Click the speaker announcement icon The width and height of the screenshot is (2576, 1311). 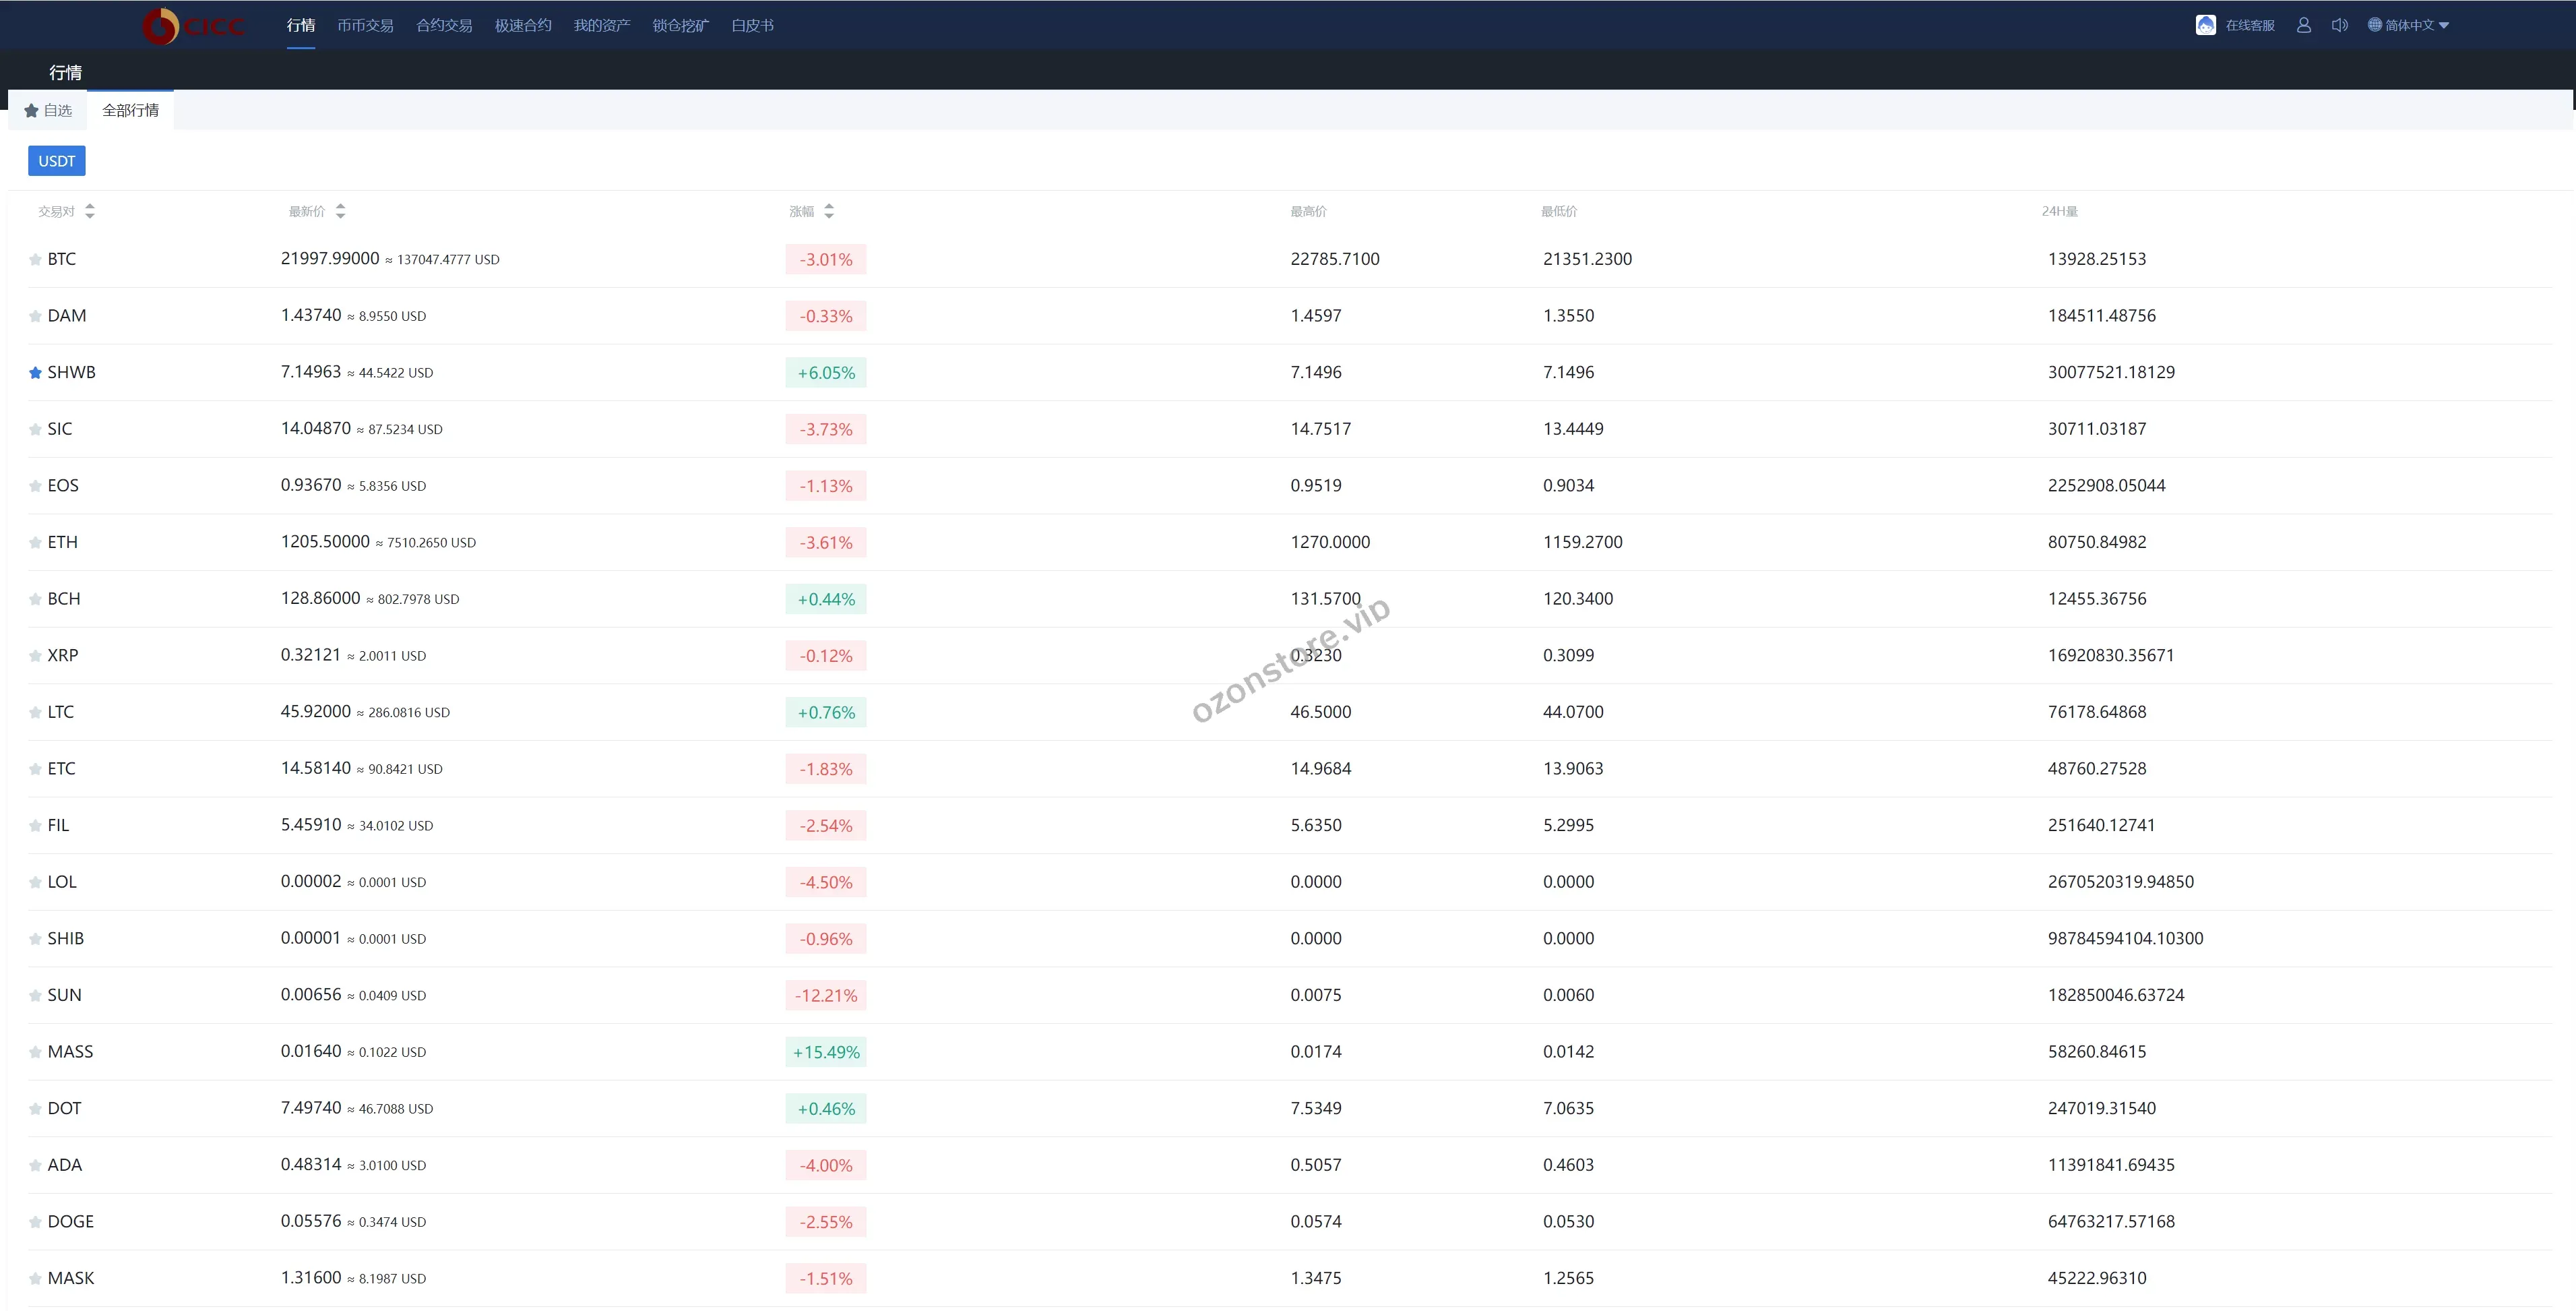coord(2339,25)
